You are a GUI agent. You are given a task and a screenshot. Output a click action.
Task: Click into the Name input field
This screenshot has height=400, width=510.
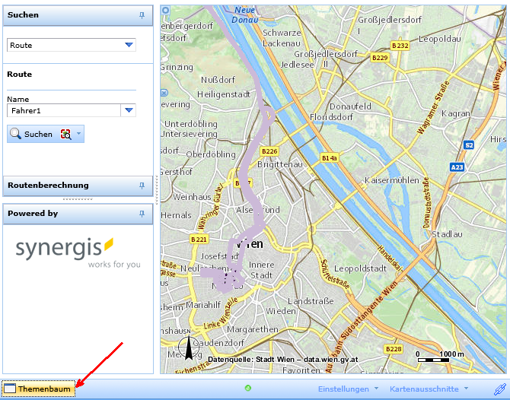(x=64, y=111)
